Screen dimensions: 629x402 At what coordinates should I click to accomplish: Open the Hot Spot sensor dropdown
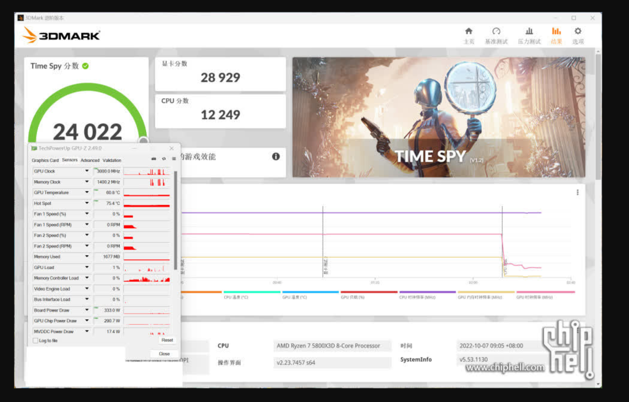[87, 203]
